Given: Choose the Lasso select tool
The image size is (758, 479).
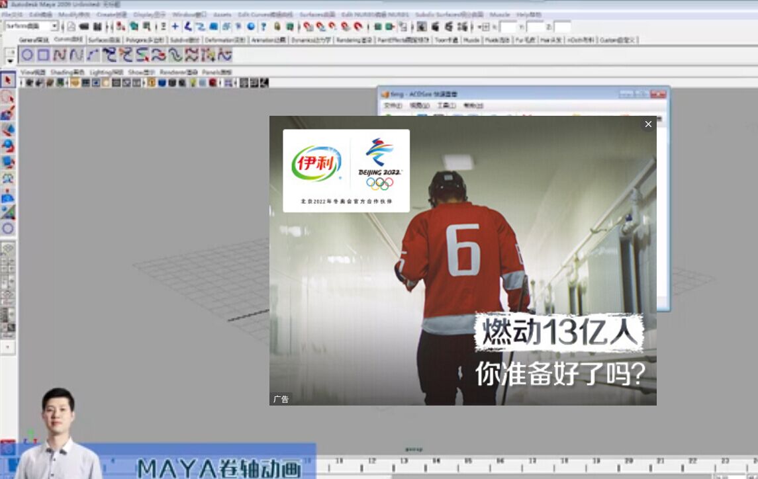Looking at the screenshot, I should click(8, 97).
